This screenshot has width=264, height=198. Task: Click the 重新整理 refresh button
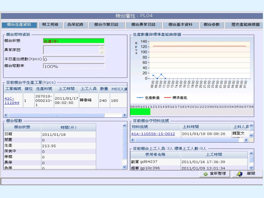(x=215, y=174)
